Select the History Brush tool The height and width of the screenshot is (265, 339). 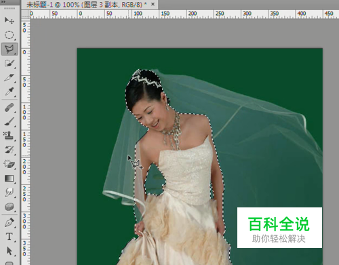[9, 150]
